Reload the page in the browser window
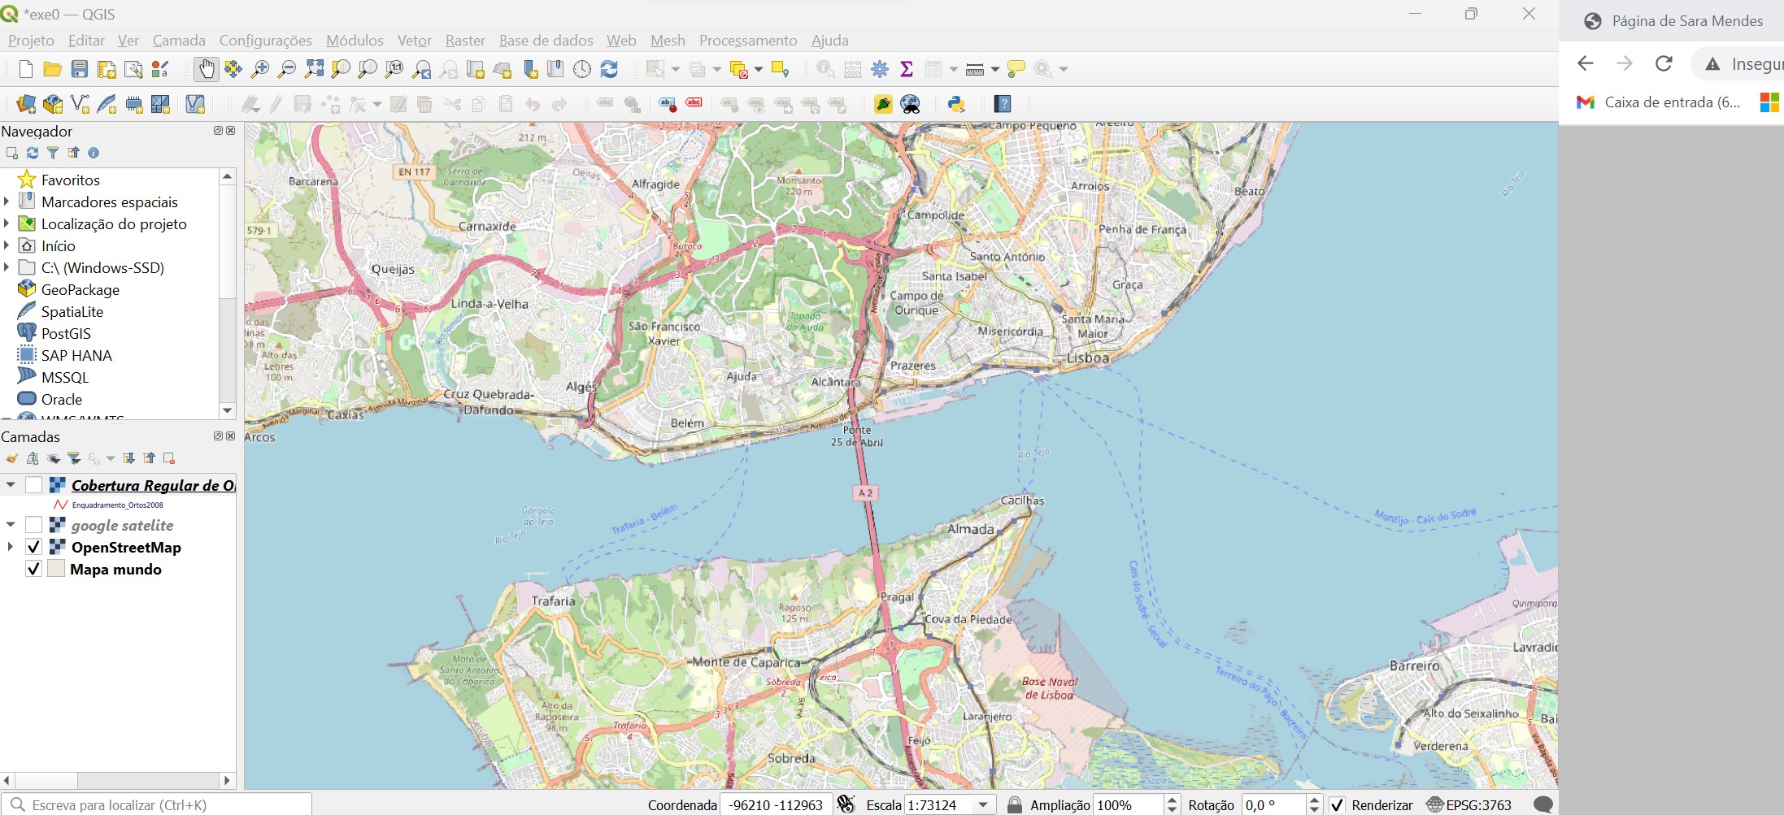 click(1664, 63)
